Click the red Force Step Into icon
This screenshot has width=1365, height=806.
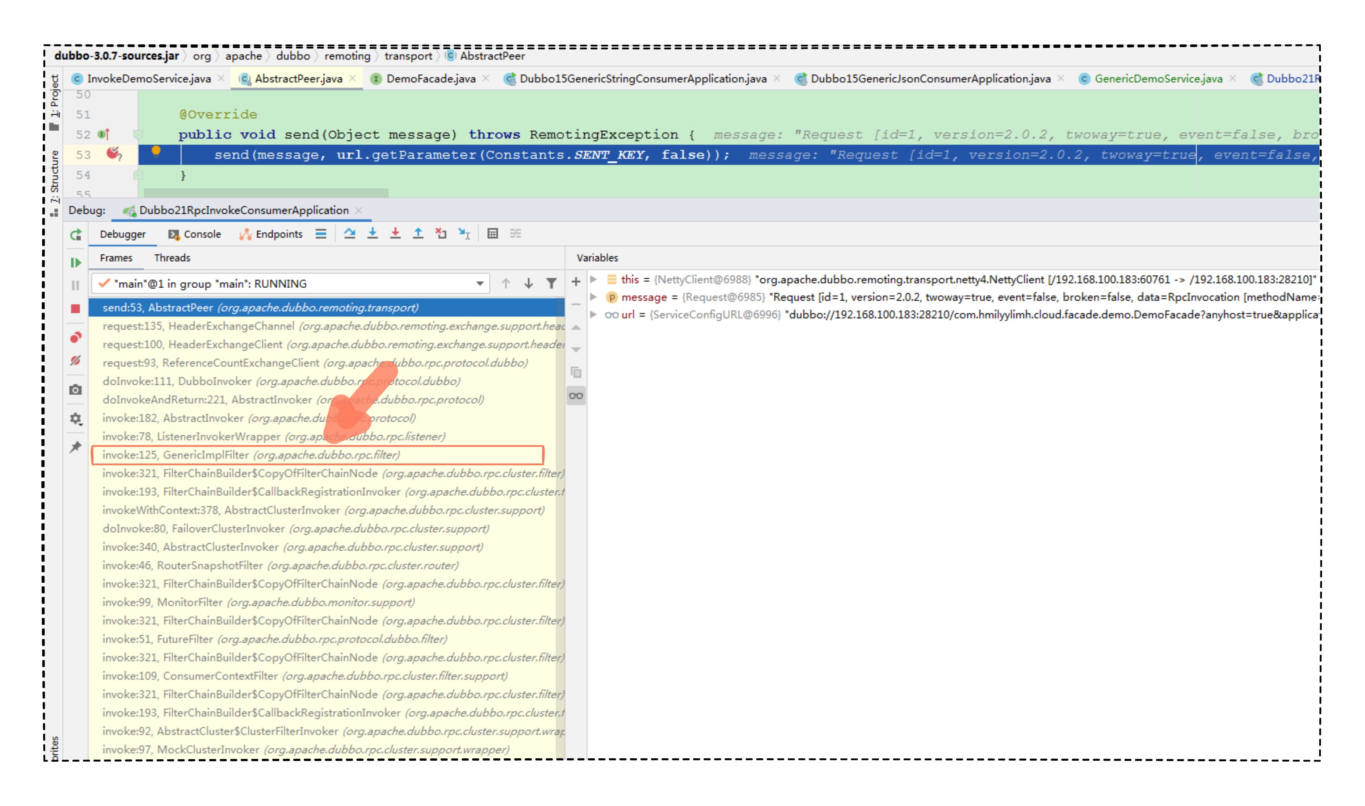[x=395, y=234]
